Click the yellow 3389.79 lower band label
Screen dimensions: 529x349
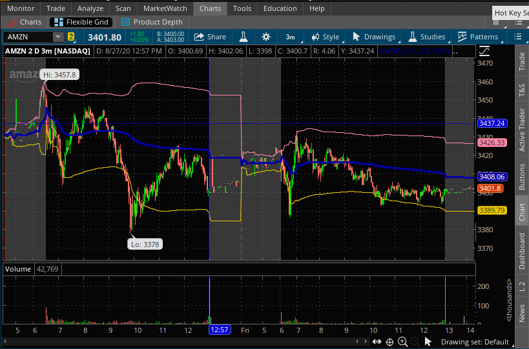pos(492,210)
